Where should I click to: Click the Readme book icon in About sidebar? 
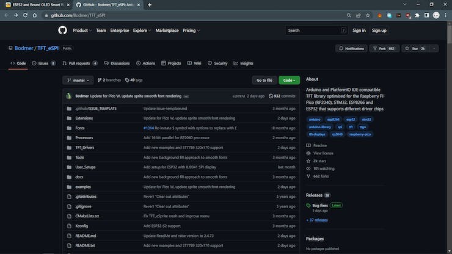tap(308, 145)
